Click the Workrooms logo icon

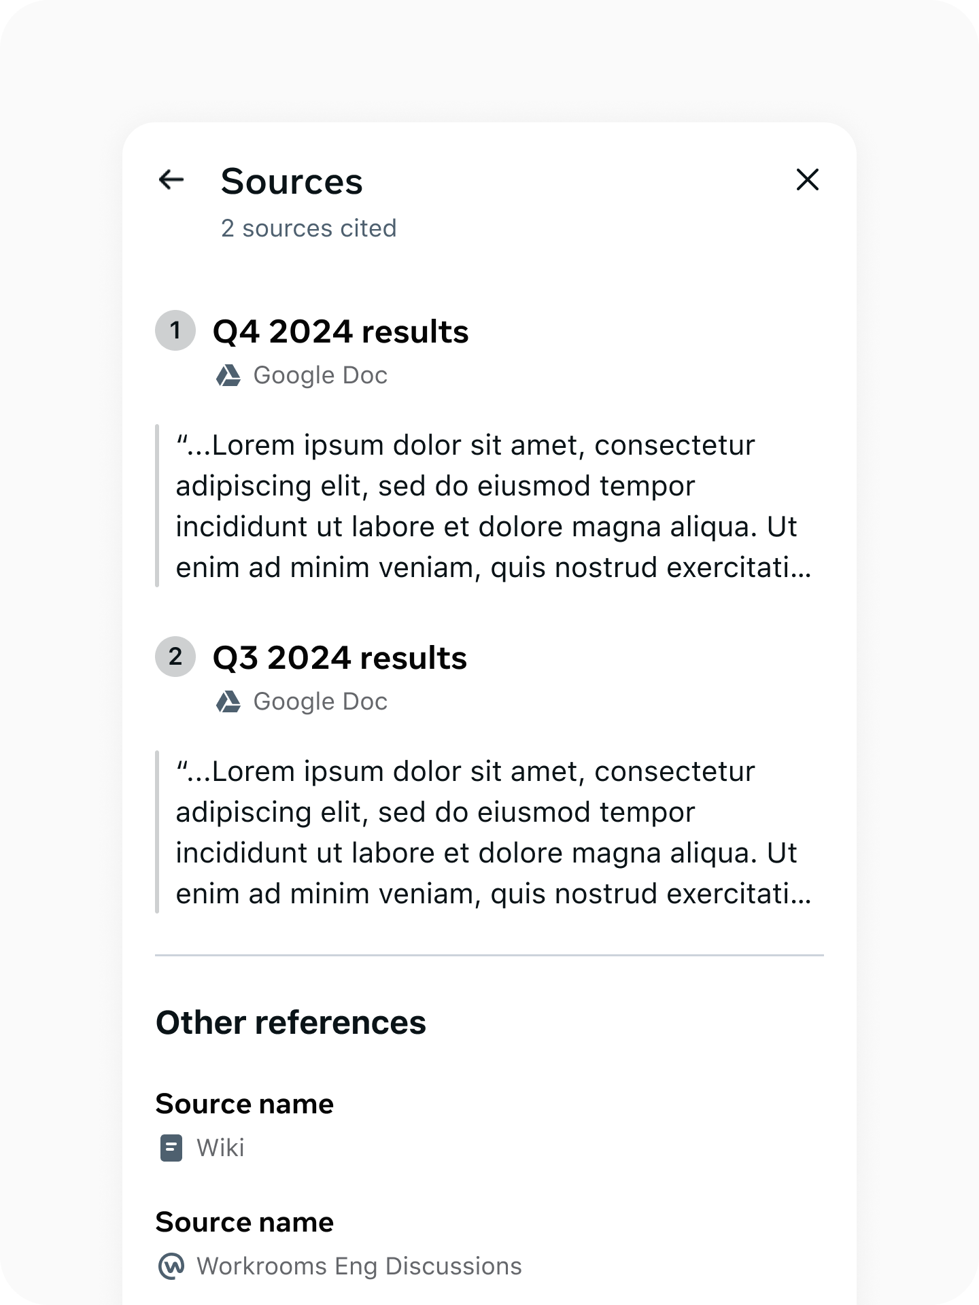171,1266
